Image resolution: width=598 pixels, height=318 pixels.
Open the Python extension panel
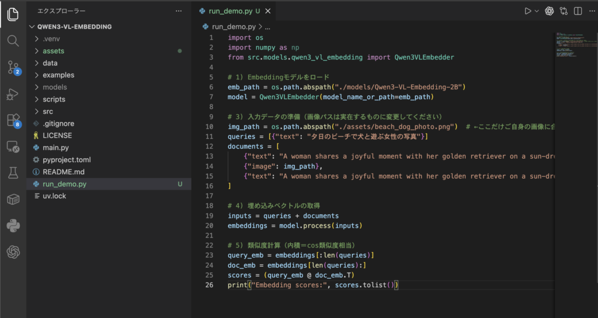[13, 225]
